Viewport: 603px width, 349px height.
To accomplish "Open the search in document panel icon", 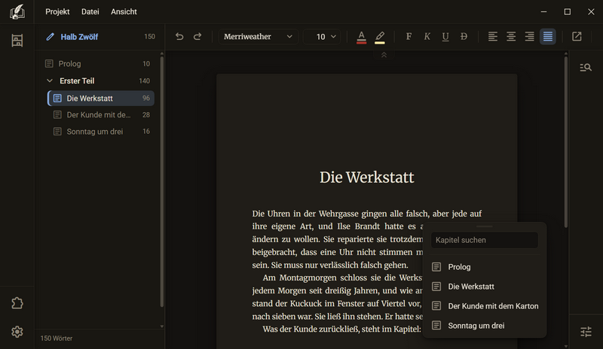I will click(x=586, y=67).
